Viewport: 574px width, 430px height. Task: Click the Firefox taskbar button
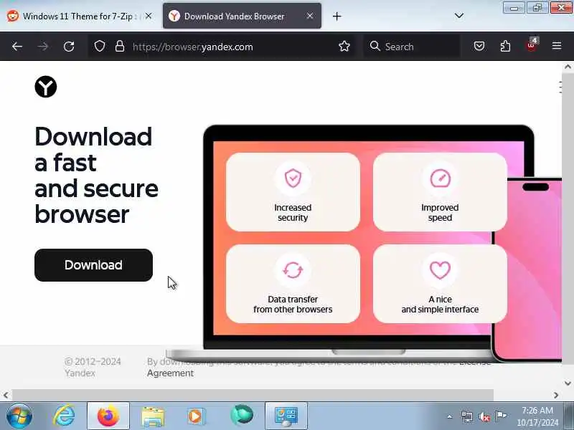108,416
